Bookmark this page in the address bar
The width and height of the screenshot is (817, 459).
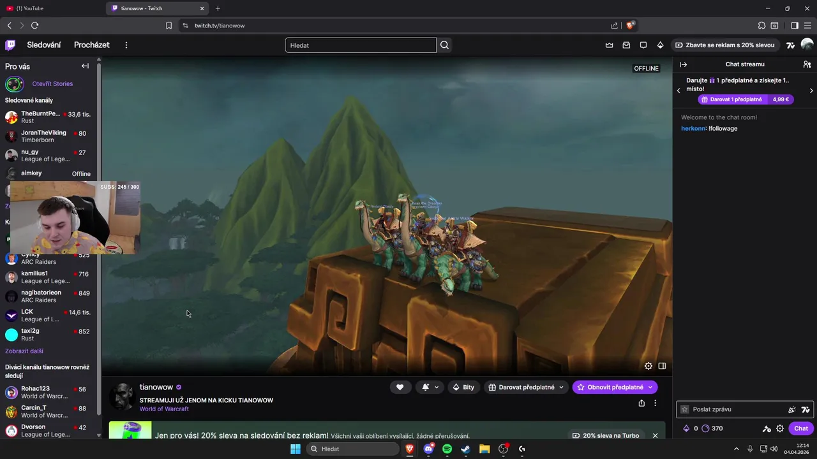pyautogui.click(x=169, y=25)
